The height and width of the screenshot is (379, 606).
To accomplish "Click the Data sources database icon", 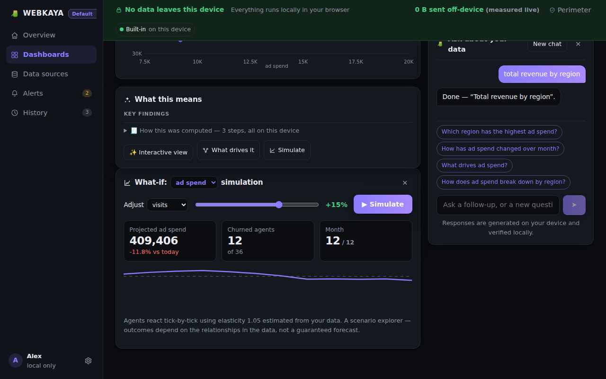I will coord(15,74).
